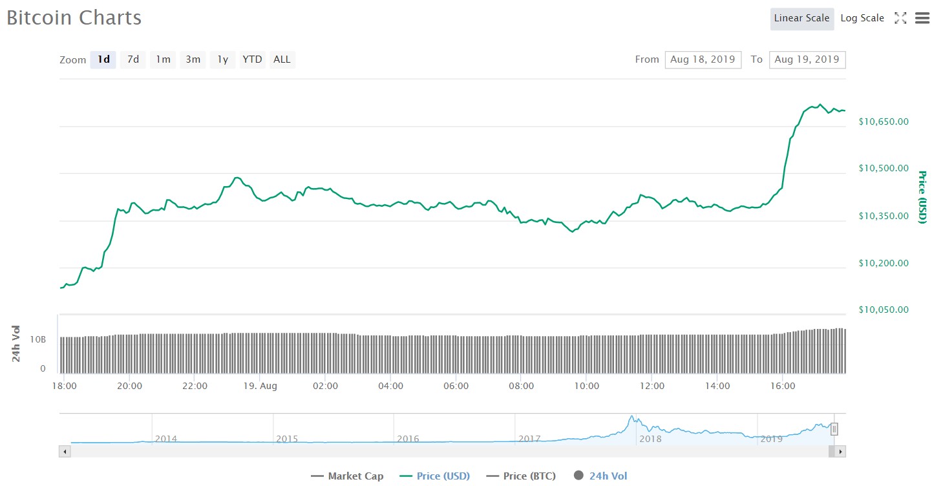Select the 1m zoom range
943x486 pixels.
(163, 59)
